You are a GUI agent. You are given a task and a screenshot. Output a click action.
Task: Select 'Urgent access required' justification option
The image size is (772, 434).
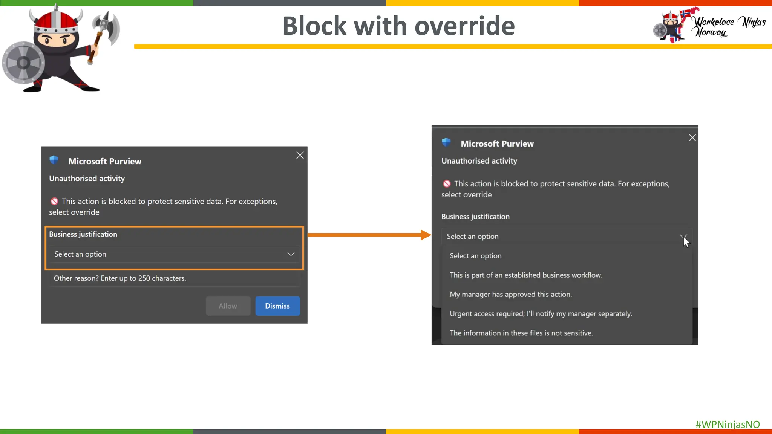pos(541,314)
